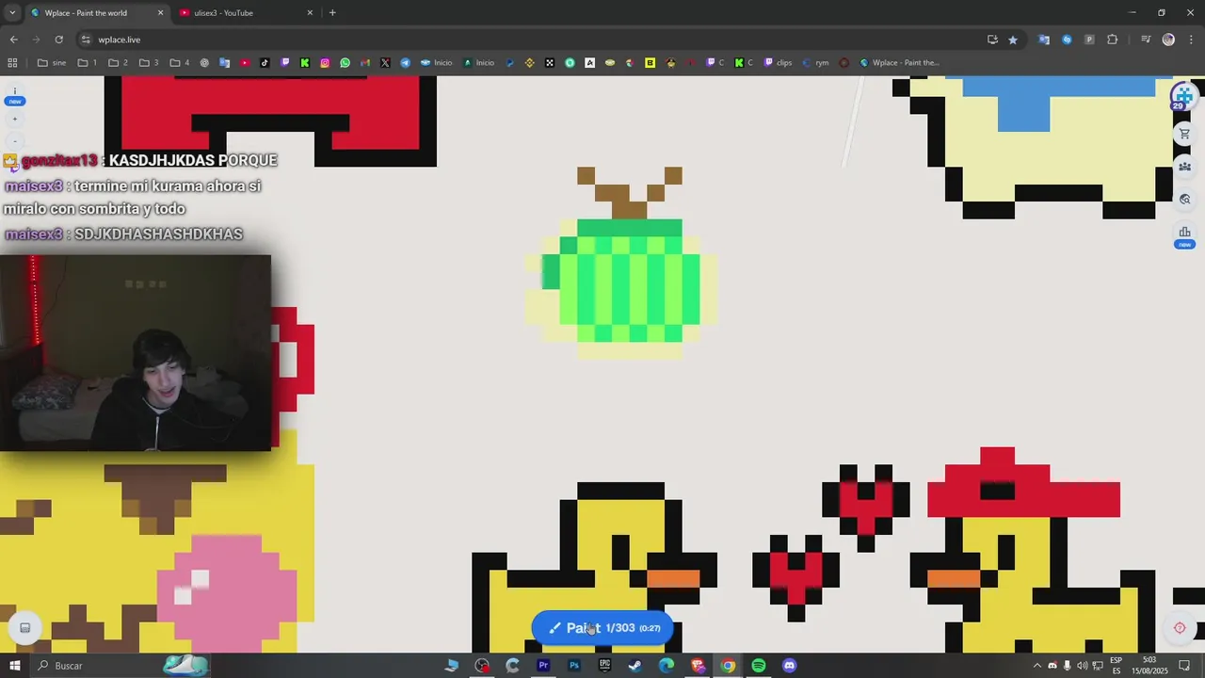1205x678 pixels.
Task: Go back to the previous page
Action: click(x=13, y=40)
